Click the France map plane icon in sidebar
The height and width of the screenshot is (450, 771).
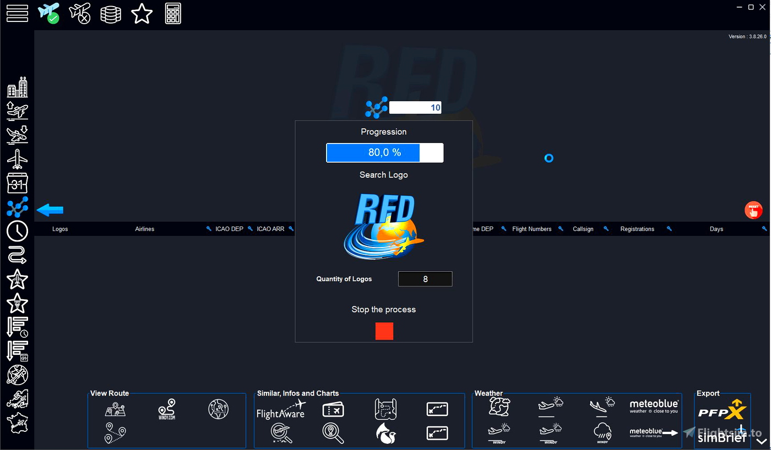[17, 423]
